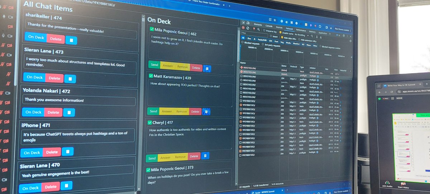Viewport: 430px width, 194px height.
Task: Import a HAR file with upload arrow
Action: coord(317,37)
